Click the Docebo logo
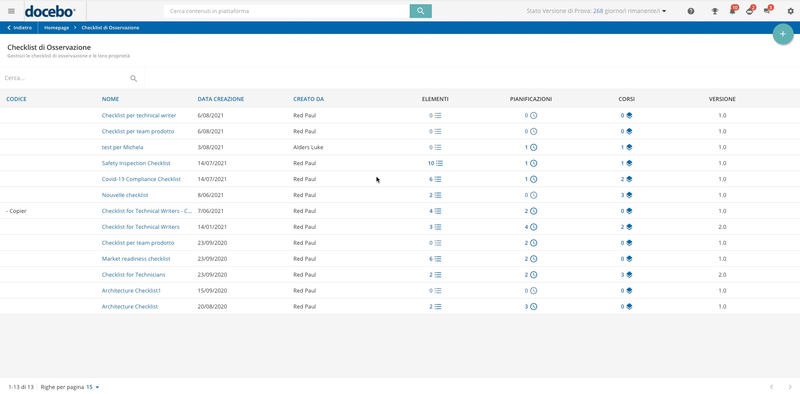 (x=50, y=11)
